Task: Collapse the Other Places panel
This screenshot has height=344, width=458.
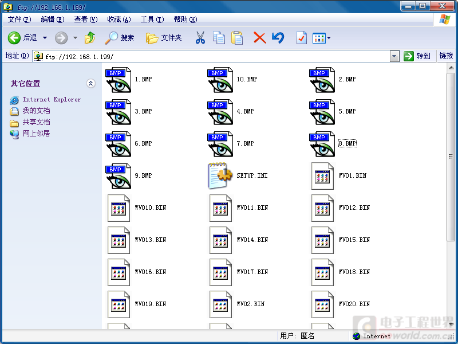Action: 90,83
